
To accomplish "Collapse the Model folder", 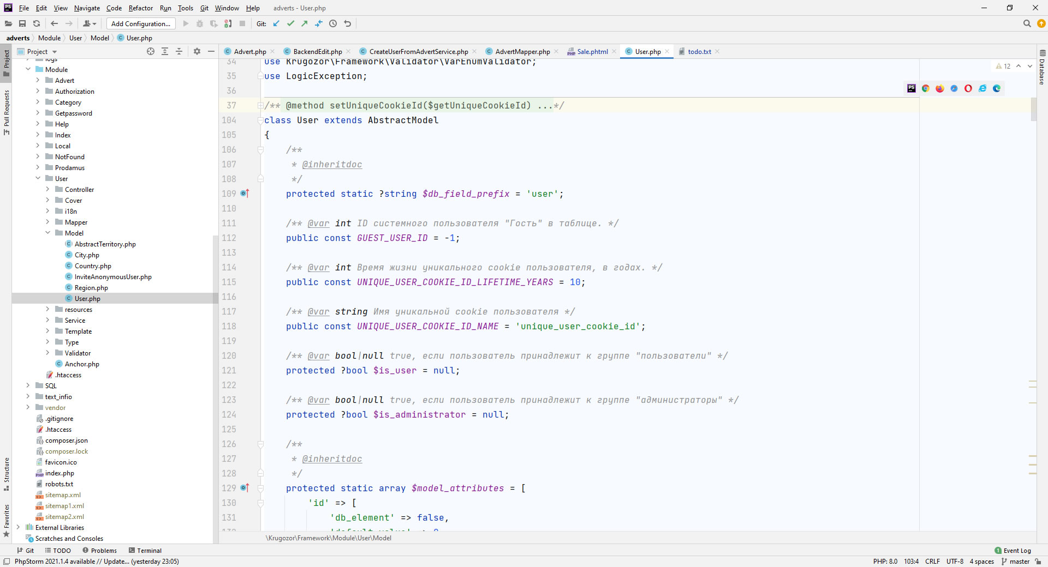I will click(x=47, y=233).
